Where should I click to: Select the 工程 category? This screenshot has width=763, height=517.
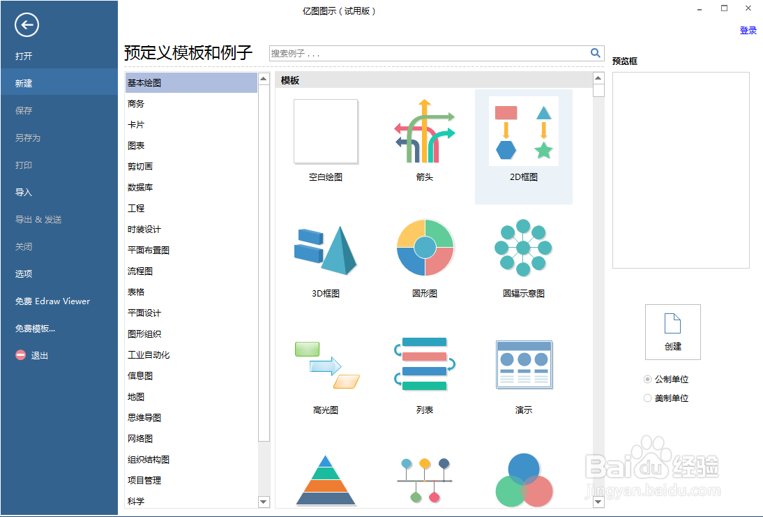coord(191,209)
